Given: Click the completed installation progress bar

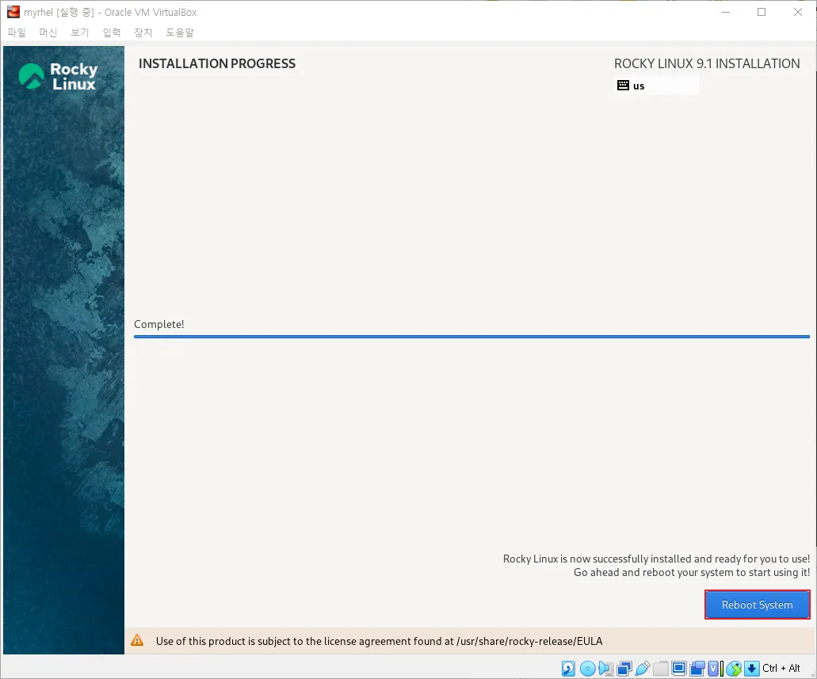Looking at the screenshot, I should (x=471, y=337).
